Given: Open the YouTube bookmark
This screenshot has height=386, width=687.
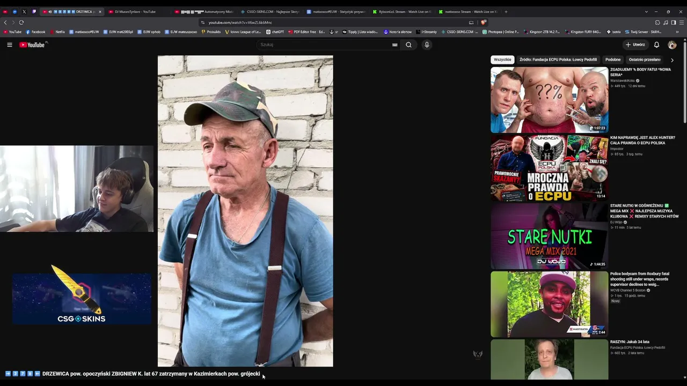Looking at the screenshot, I should 12,32.
